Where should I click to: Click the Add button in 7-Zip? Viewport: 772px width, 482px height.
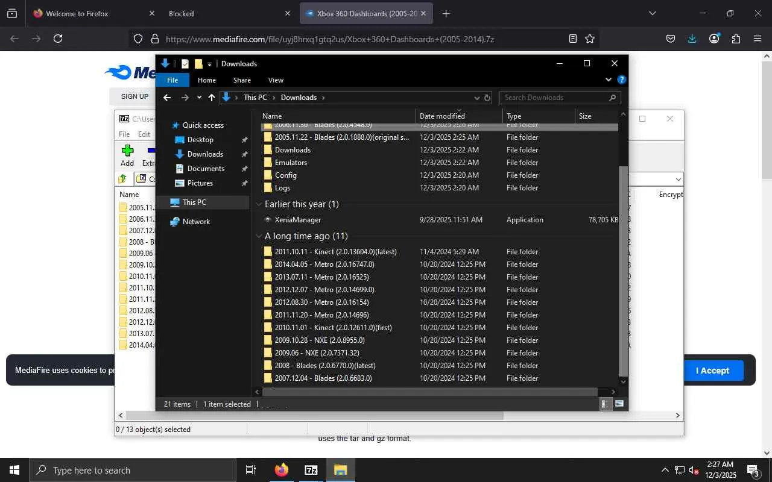[x=127, y=155]
